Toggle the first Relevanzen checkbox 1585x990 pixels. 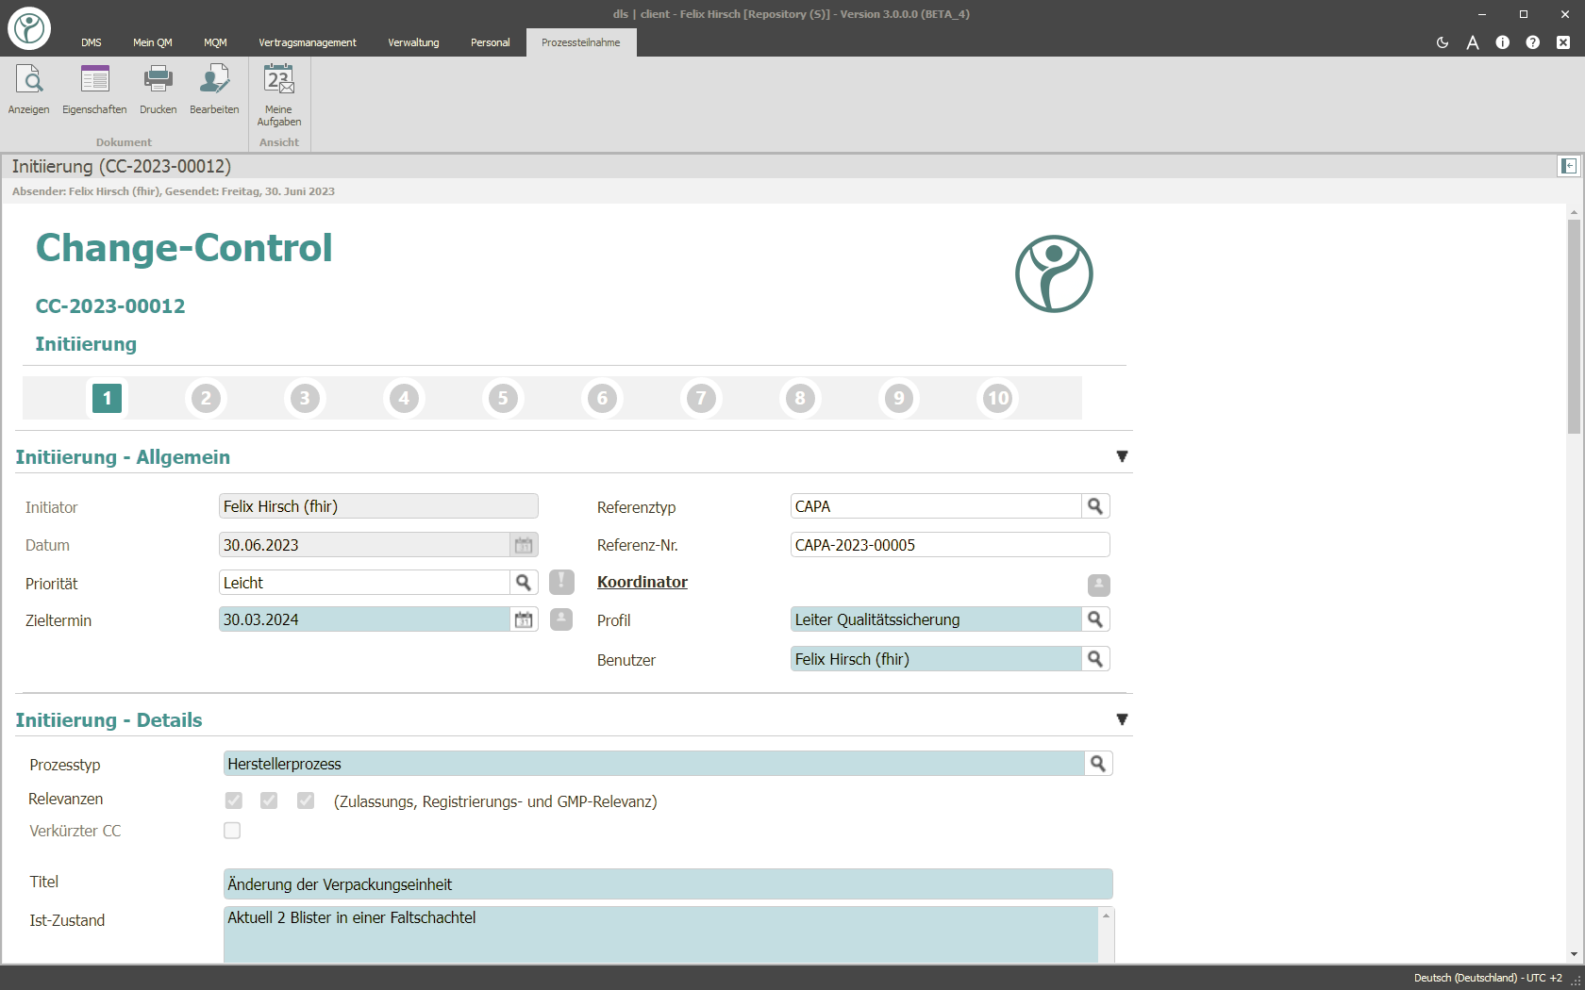point(233,800)
